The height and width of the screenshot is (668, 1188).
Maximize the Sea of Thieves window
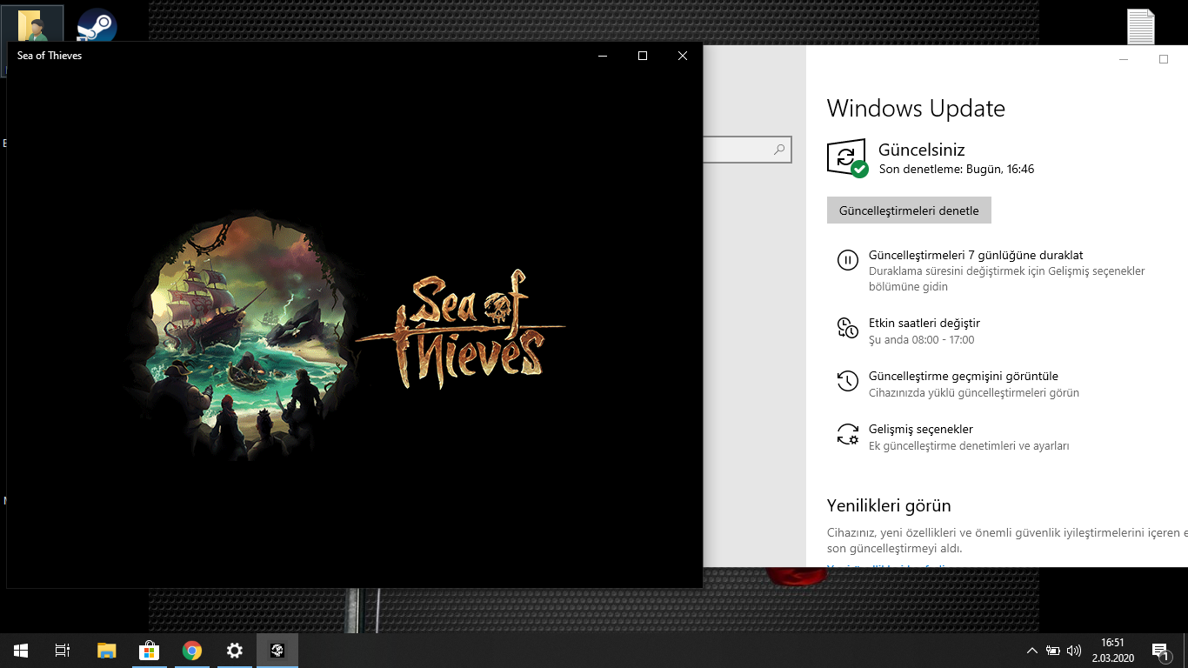tap(643, 56)
